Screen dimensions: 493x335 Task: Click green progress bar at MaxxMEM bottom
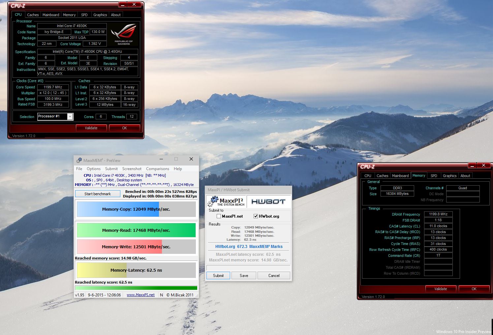136,288
